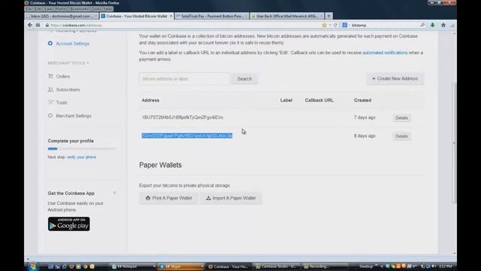This screenshot has height=271, width=481.
Task: Click the verify your phone link
Action: 81,157
